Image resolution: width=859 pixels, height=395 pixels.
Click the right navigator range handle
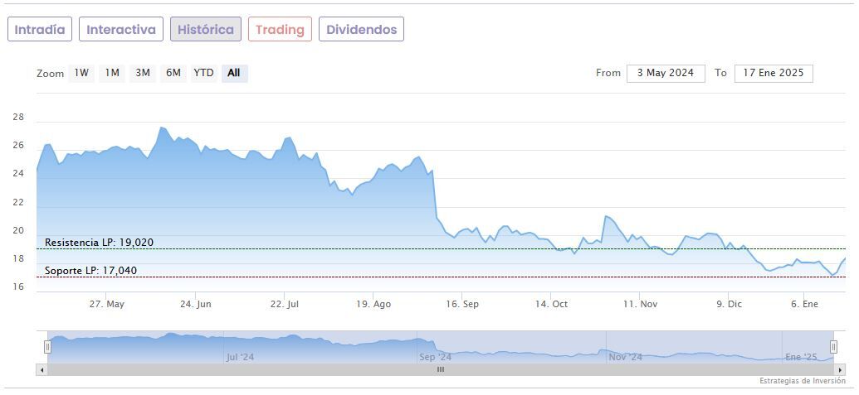(833, 347)
